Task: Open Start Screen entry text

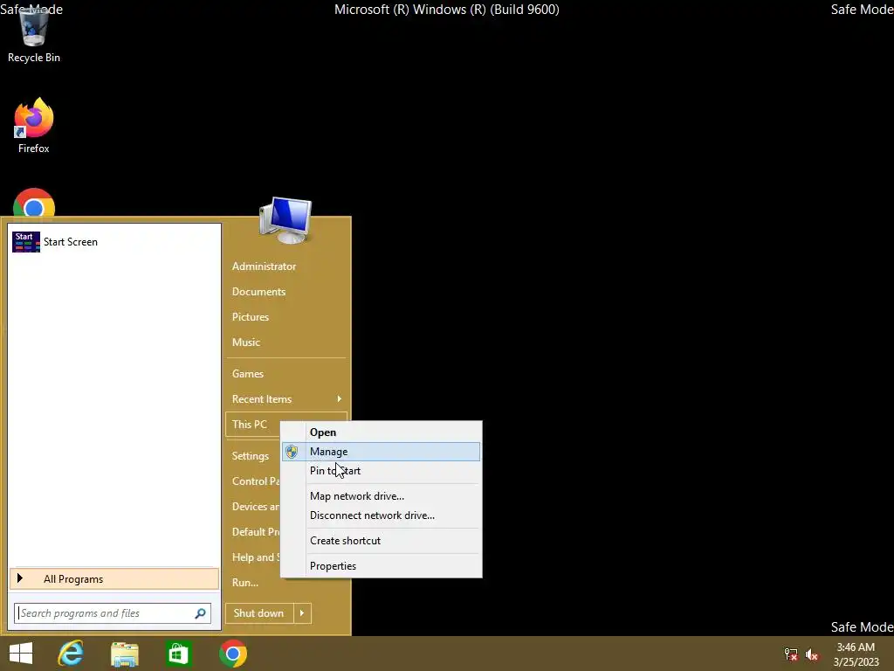Action: 71,242
